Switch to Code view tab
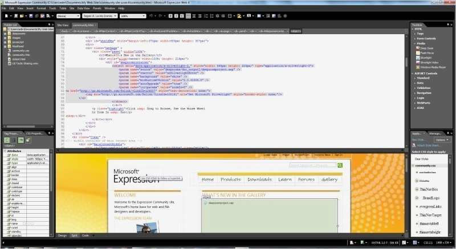 [85, 235]
